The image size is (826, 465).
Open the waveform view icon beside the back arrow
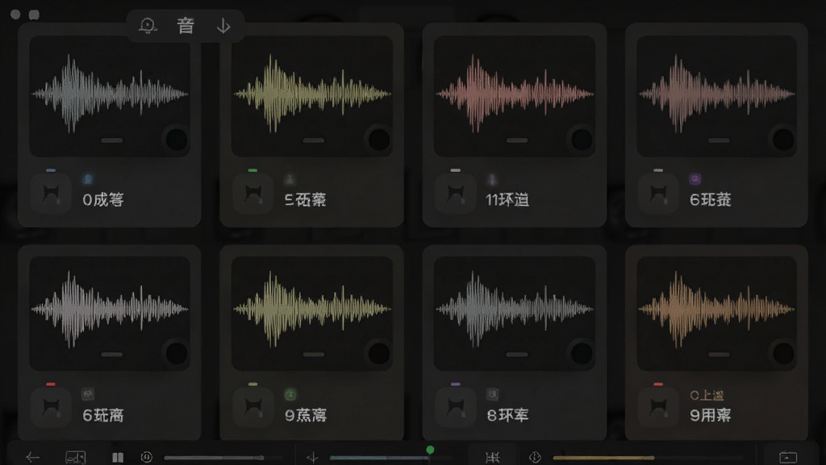75,457
